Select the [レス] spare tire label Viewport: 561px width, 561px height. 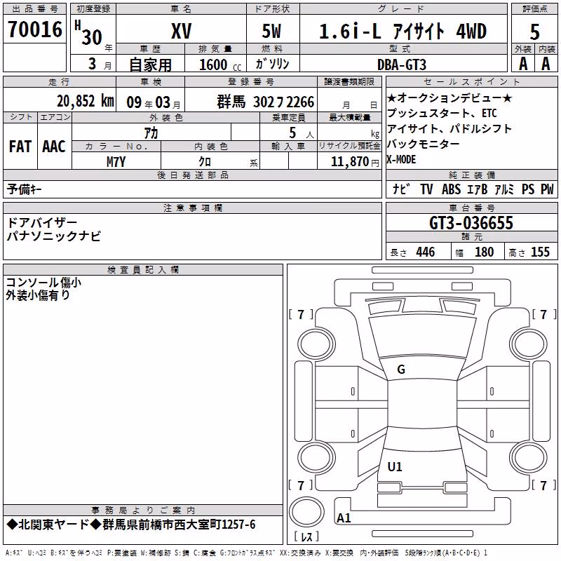pos(306,536)
